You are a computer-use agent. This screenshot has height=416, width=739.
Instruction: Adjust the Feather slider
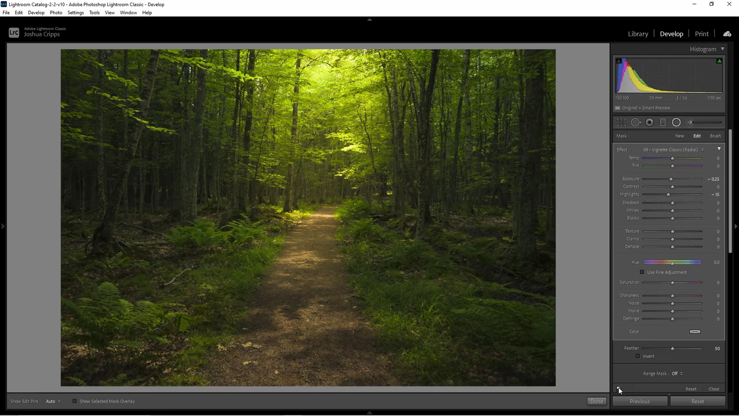pyautogui.click(x=672, y=348)
